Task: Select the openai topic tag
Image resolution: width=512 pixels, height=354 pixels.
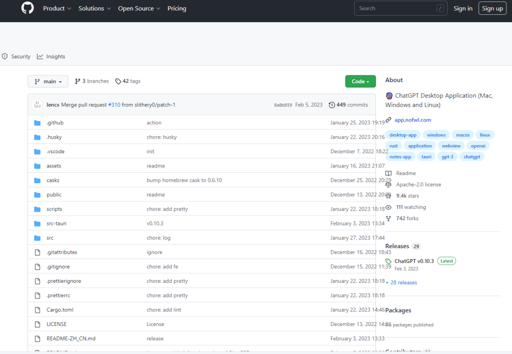Action: pyautogui.click(x=478, y=146)
